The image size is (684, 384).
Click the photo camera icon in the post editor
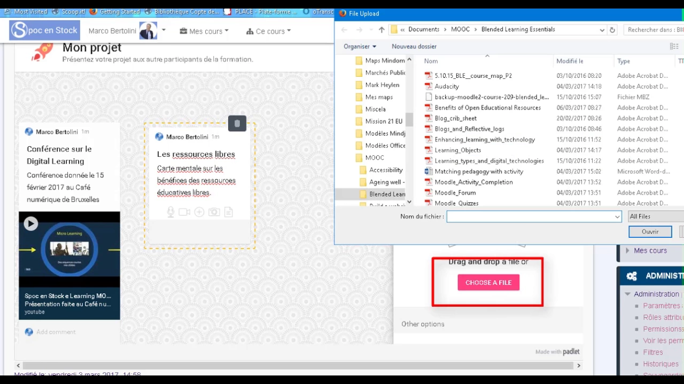pyautogui.click(x=214, y=212)
